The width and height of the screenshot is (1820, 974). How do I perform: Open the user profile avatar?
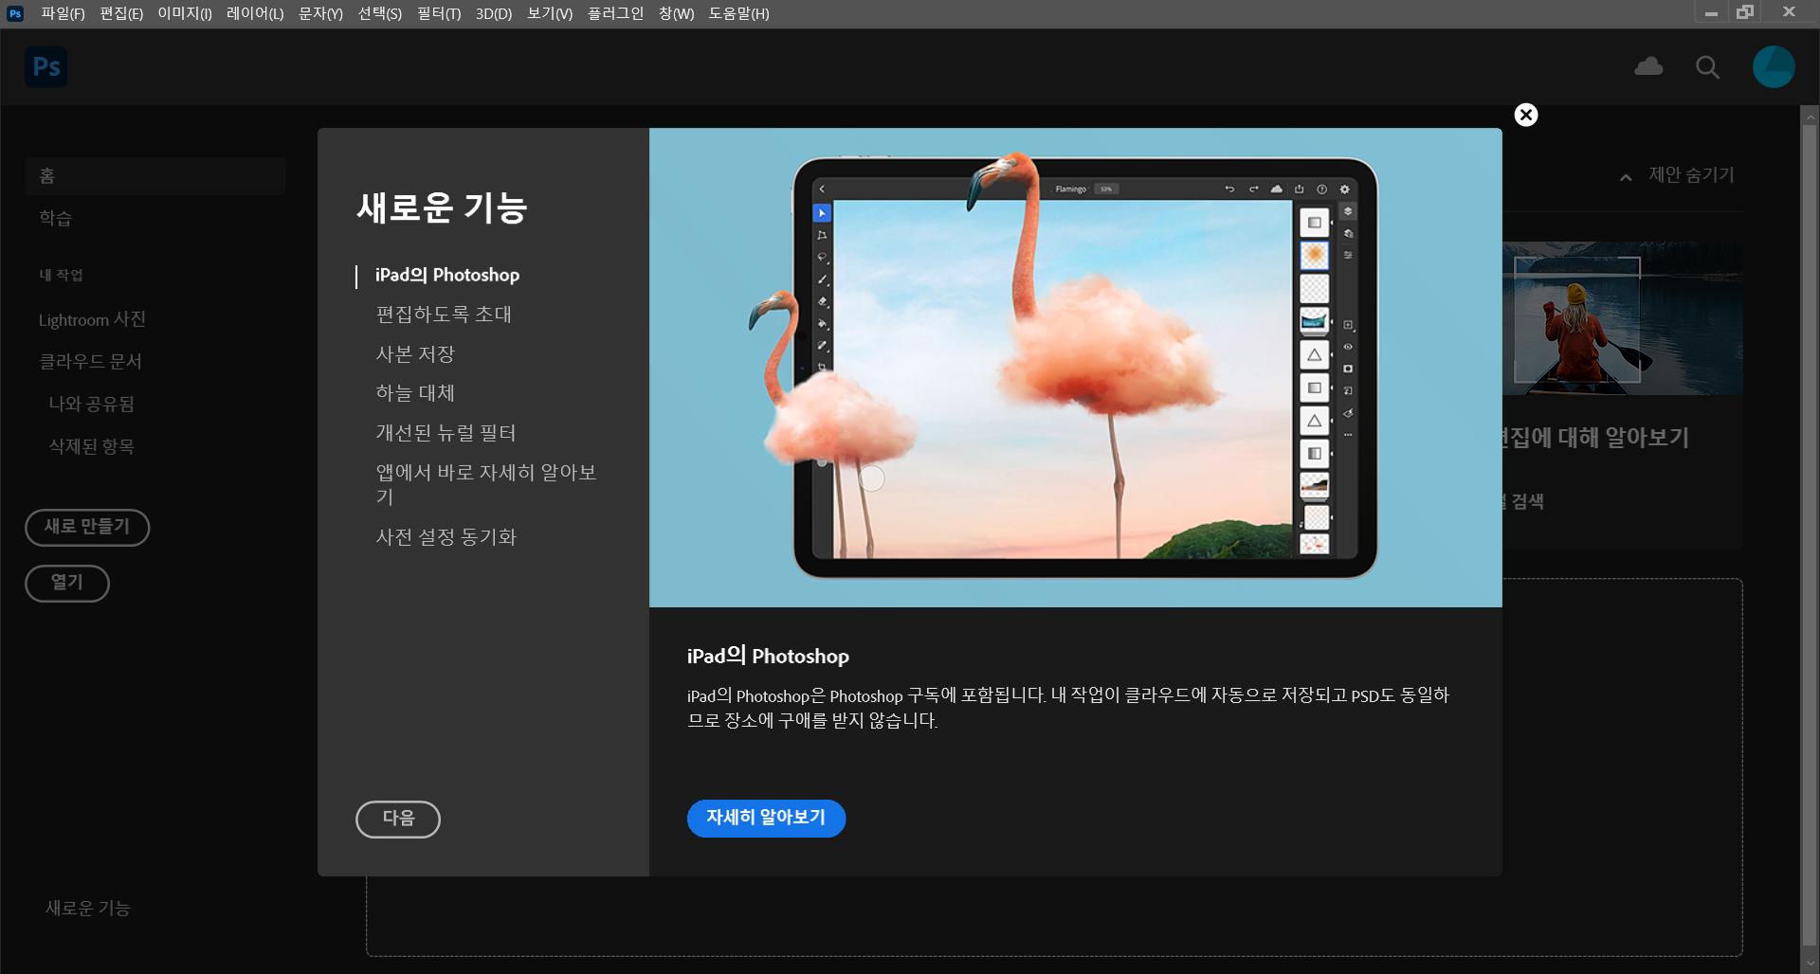(1774, 67)
